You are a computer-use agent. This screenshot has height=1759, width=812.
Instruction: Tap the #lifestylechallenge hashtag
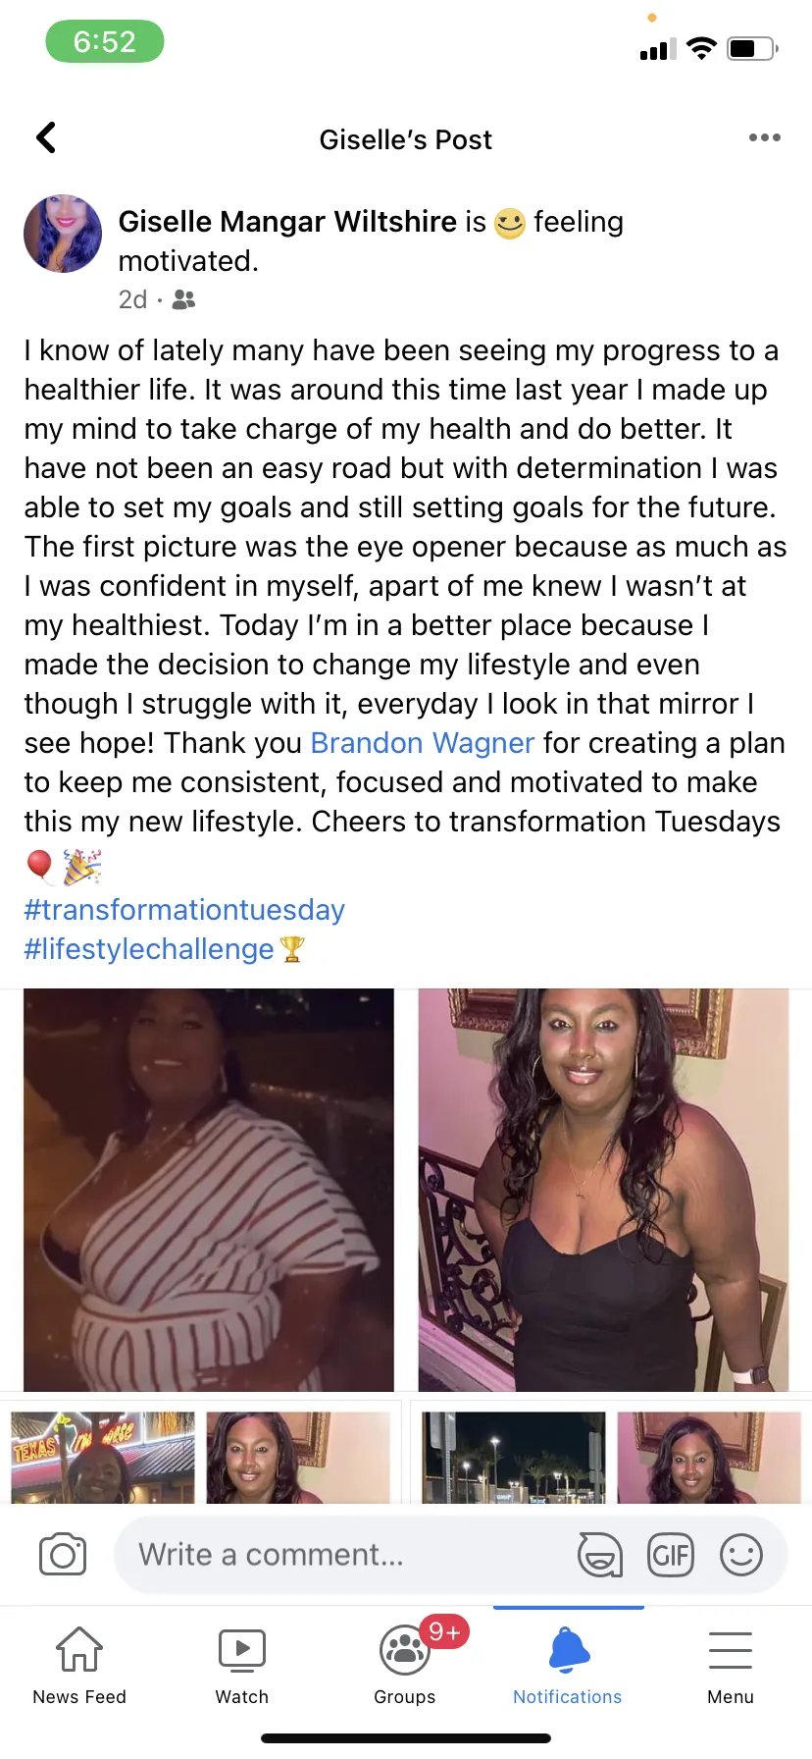(149, 949)
